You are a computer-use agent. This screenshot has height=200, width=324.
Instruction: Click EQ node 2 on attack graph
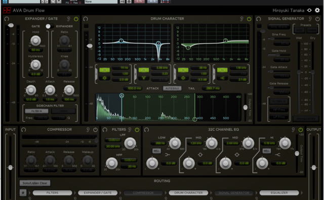158,43
